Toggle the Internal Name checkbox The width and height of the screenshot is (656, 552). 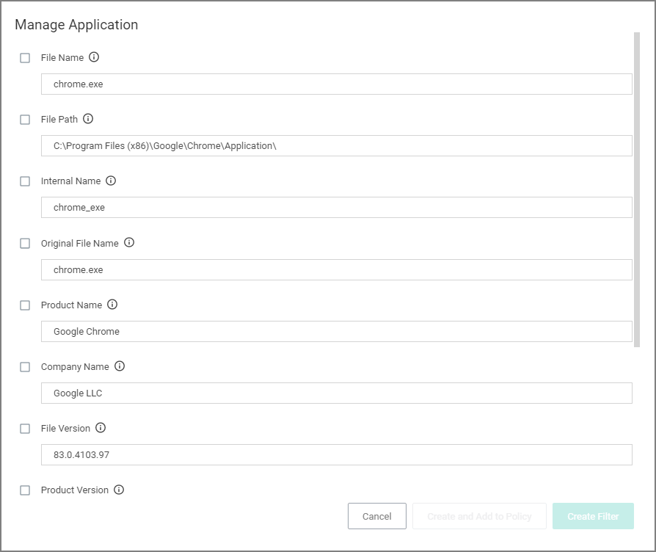click(x=25, y=181)
